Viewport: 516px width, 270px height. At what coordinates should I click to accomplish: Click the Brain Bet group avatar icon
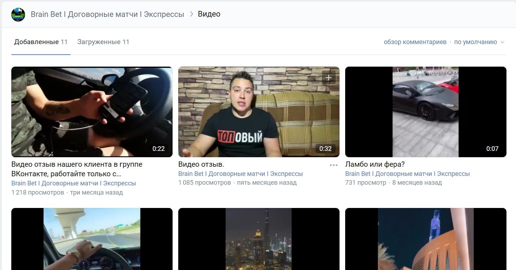[x=18, y=14]
